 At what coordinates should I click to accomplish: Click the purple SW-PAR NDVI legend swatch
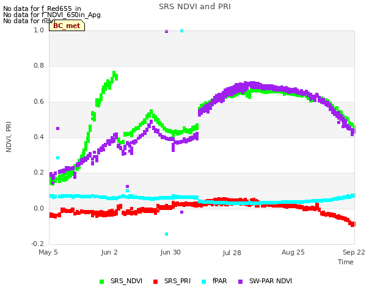click(x=241, y=282)
